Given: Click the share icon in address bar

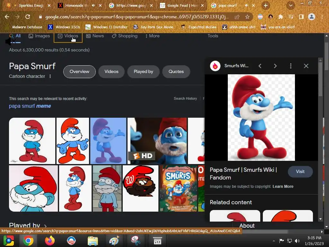Looking at the screenshot, I should point(237,17).
